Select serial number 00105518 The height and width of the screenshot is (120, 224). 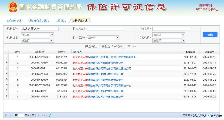click(x=62, y=69)
